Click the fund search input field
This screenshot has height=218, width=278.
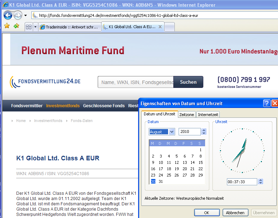(136, 82)
